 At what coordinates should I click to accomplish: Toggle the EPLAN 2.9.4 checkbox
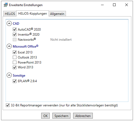[15, 81]
